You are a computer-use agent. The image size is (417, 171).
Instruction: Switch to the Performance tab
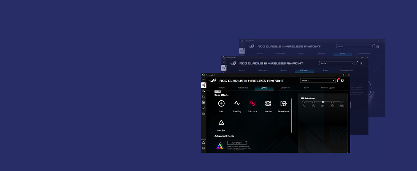click(243, 88)
